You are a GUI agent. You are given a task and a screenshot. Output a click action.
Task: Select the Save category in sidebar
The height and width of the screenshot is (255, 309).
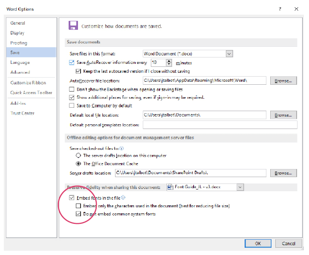31,52
